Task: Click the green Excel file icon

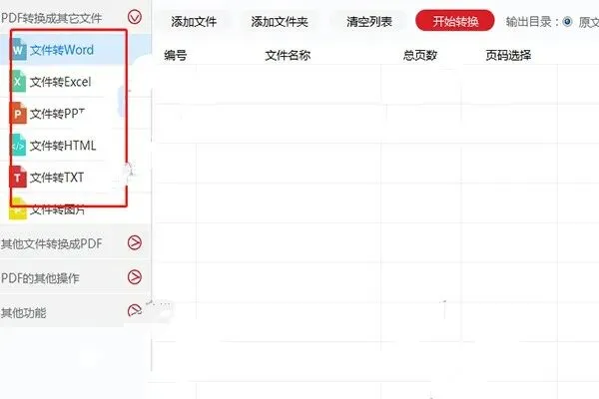Action: [x=19, y=82]
